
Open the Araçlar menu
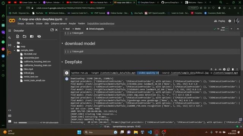pyautogui.click(x=72, y=23)
